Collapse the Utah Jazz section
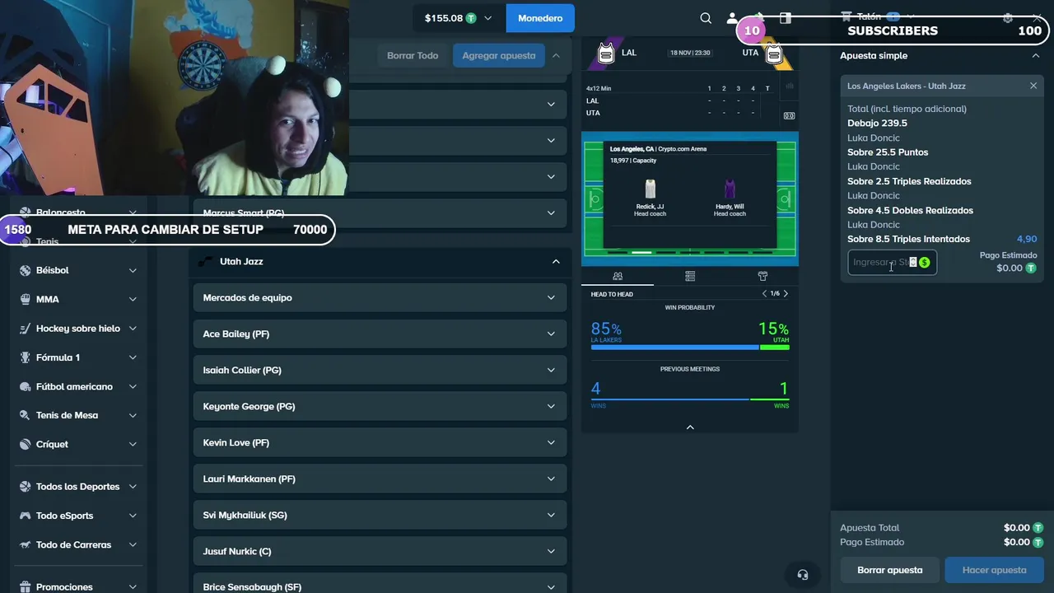The width and height of the screenshot is (1054, 593). [x=556, y=261]
